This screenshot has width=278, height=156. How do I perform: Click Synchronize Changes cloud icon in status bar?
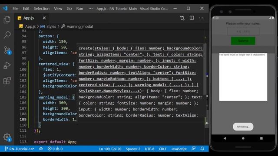point(41,149)
